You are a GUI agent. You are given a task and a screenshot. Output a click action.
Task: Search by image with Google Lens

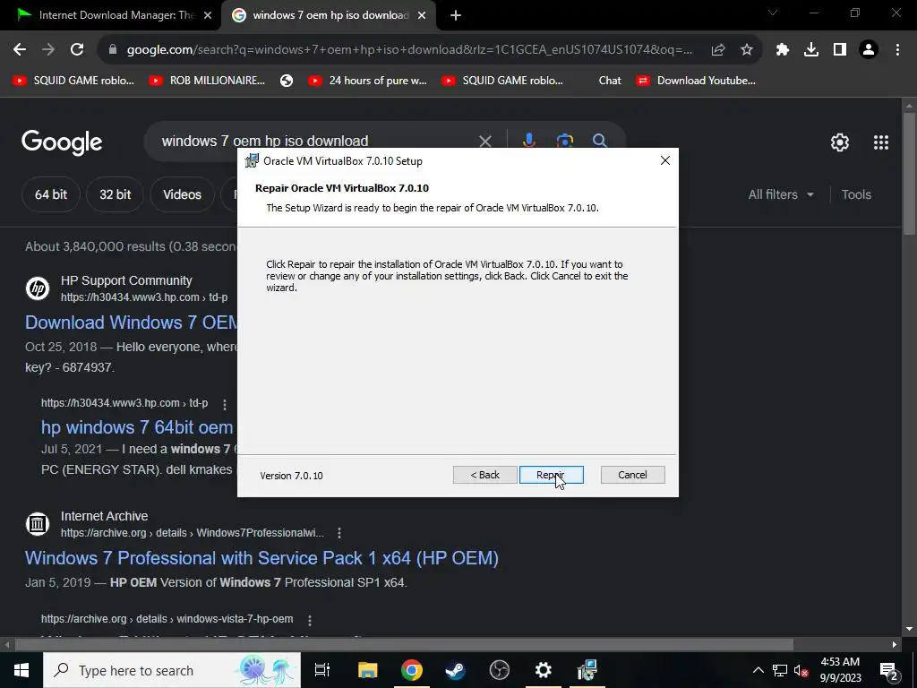pos(564,141)
